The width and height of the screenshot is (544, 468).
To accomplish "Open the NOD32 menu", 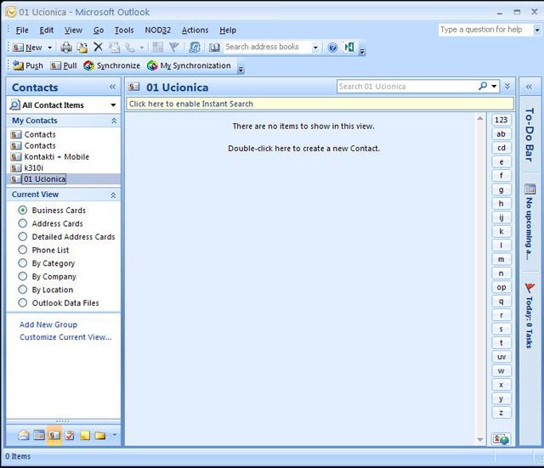I will 158,31.
